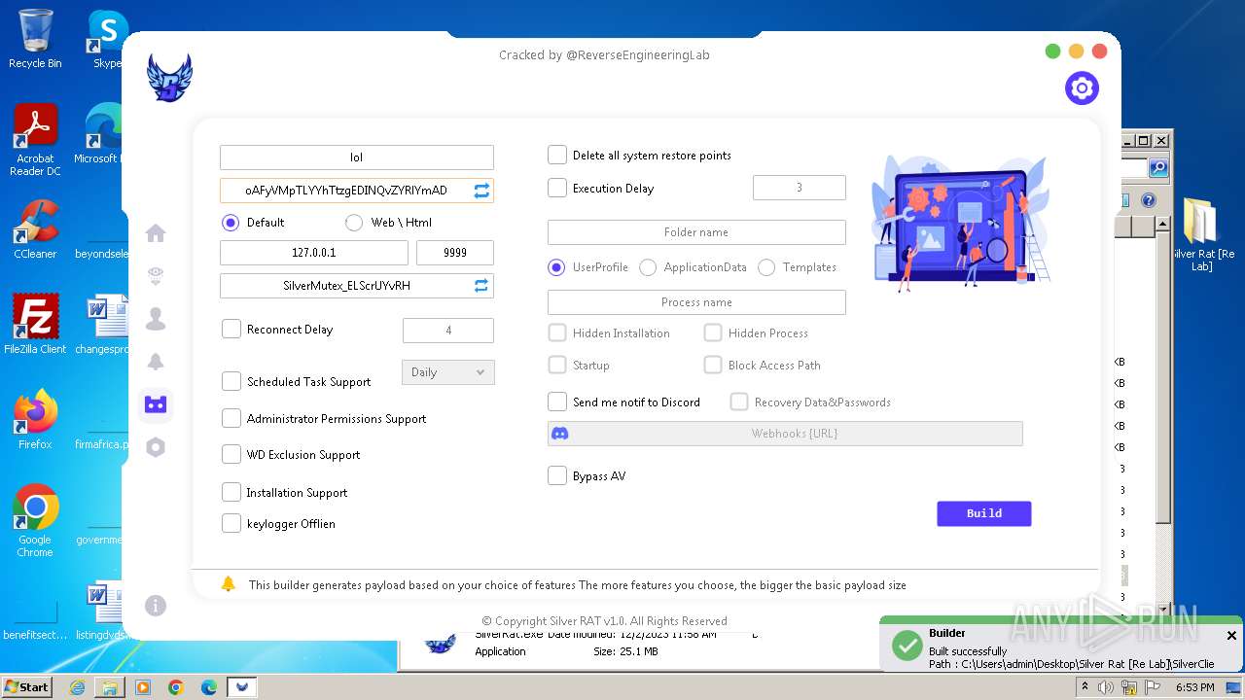Click the yellow bell notice icon

[x=229, y=584]
